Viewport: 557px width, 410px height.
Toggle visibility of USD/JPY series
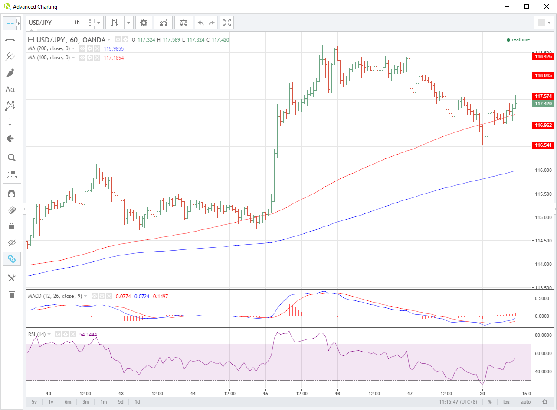tap(118, 40)
